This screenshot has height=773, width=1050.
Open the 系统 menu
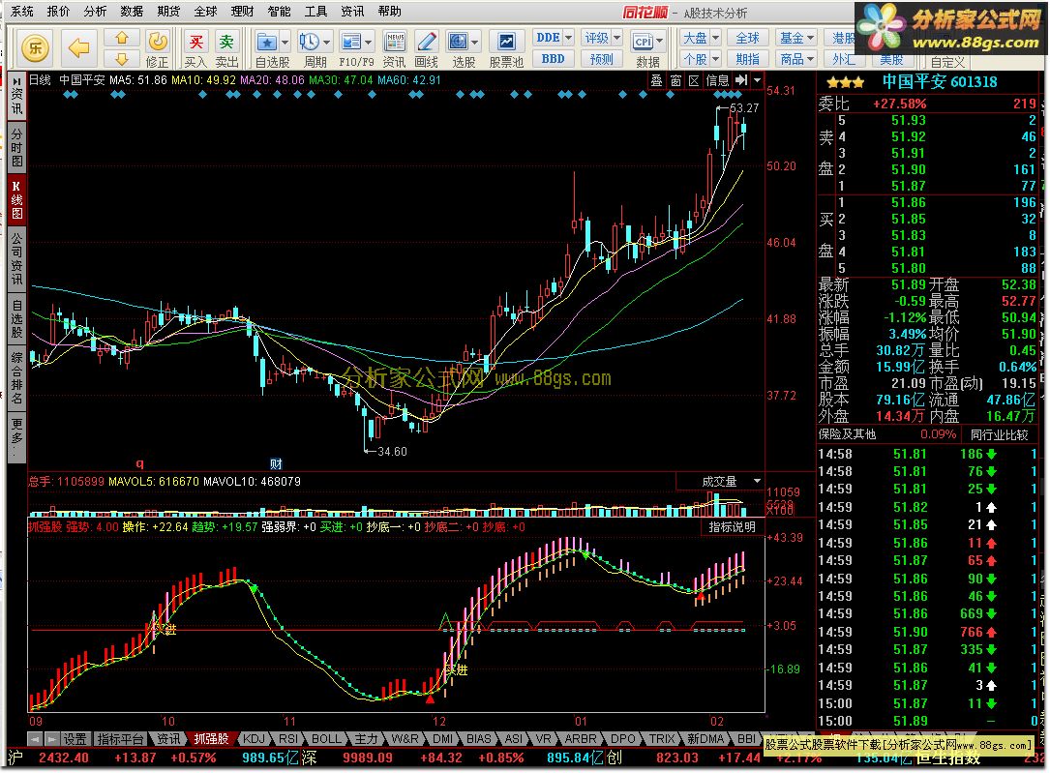point(23,12)
